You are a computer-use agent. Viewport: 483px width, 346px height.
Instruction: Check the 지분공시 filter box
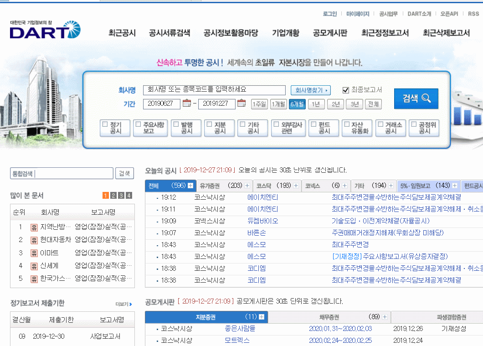click(209, 124)
